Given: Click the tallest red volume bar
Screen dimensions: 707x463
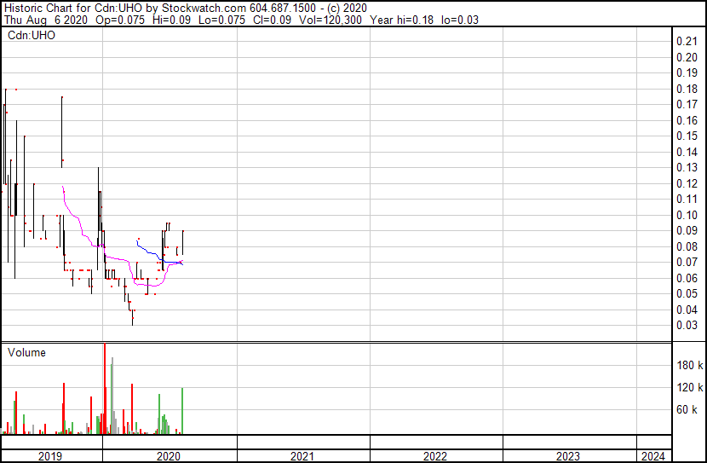Looking at the screenshot, I should tap(105, 388).
